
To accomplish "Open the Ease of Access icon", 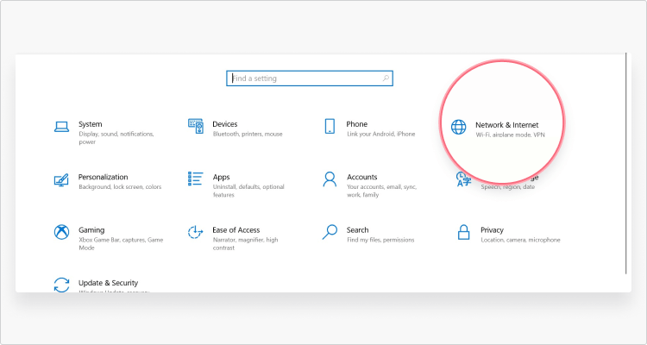I will point(195,232).
